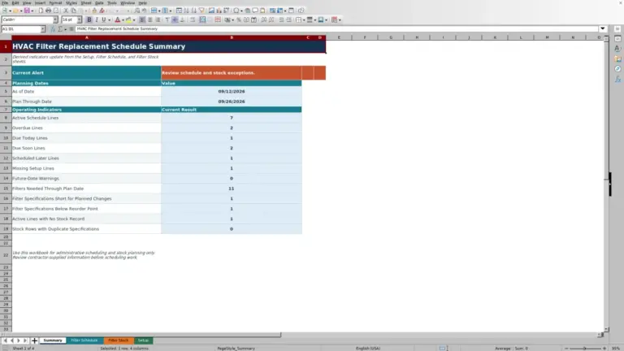Open the Function Wizard
624x351 pixels.
tap(53, 29)
